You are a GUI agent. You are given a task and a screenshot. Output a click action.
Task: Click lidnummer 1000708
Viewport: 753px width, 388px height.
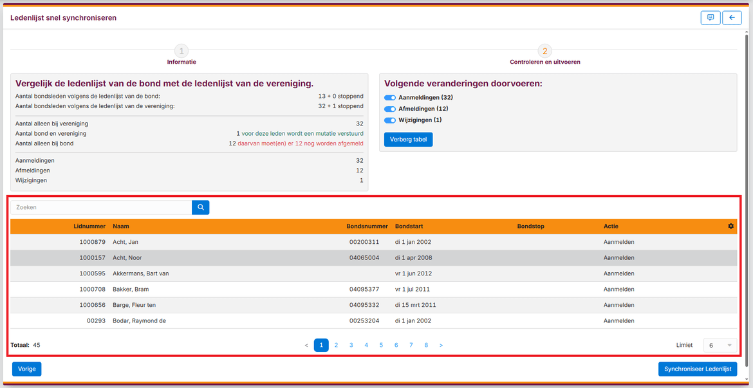(93, 289)
